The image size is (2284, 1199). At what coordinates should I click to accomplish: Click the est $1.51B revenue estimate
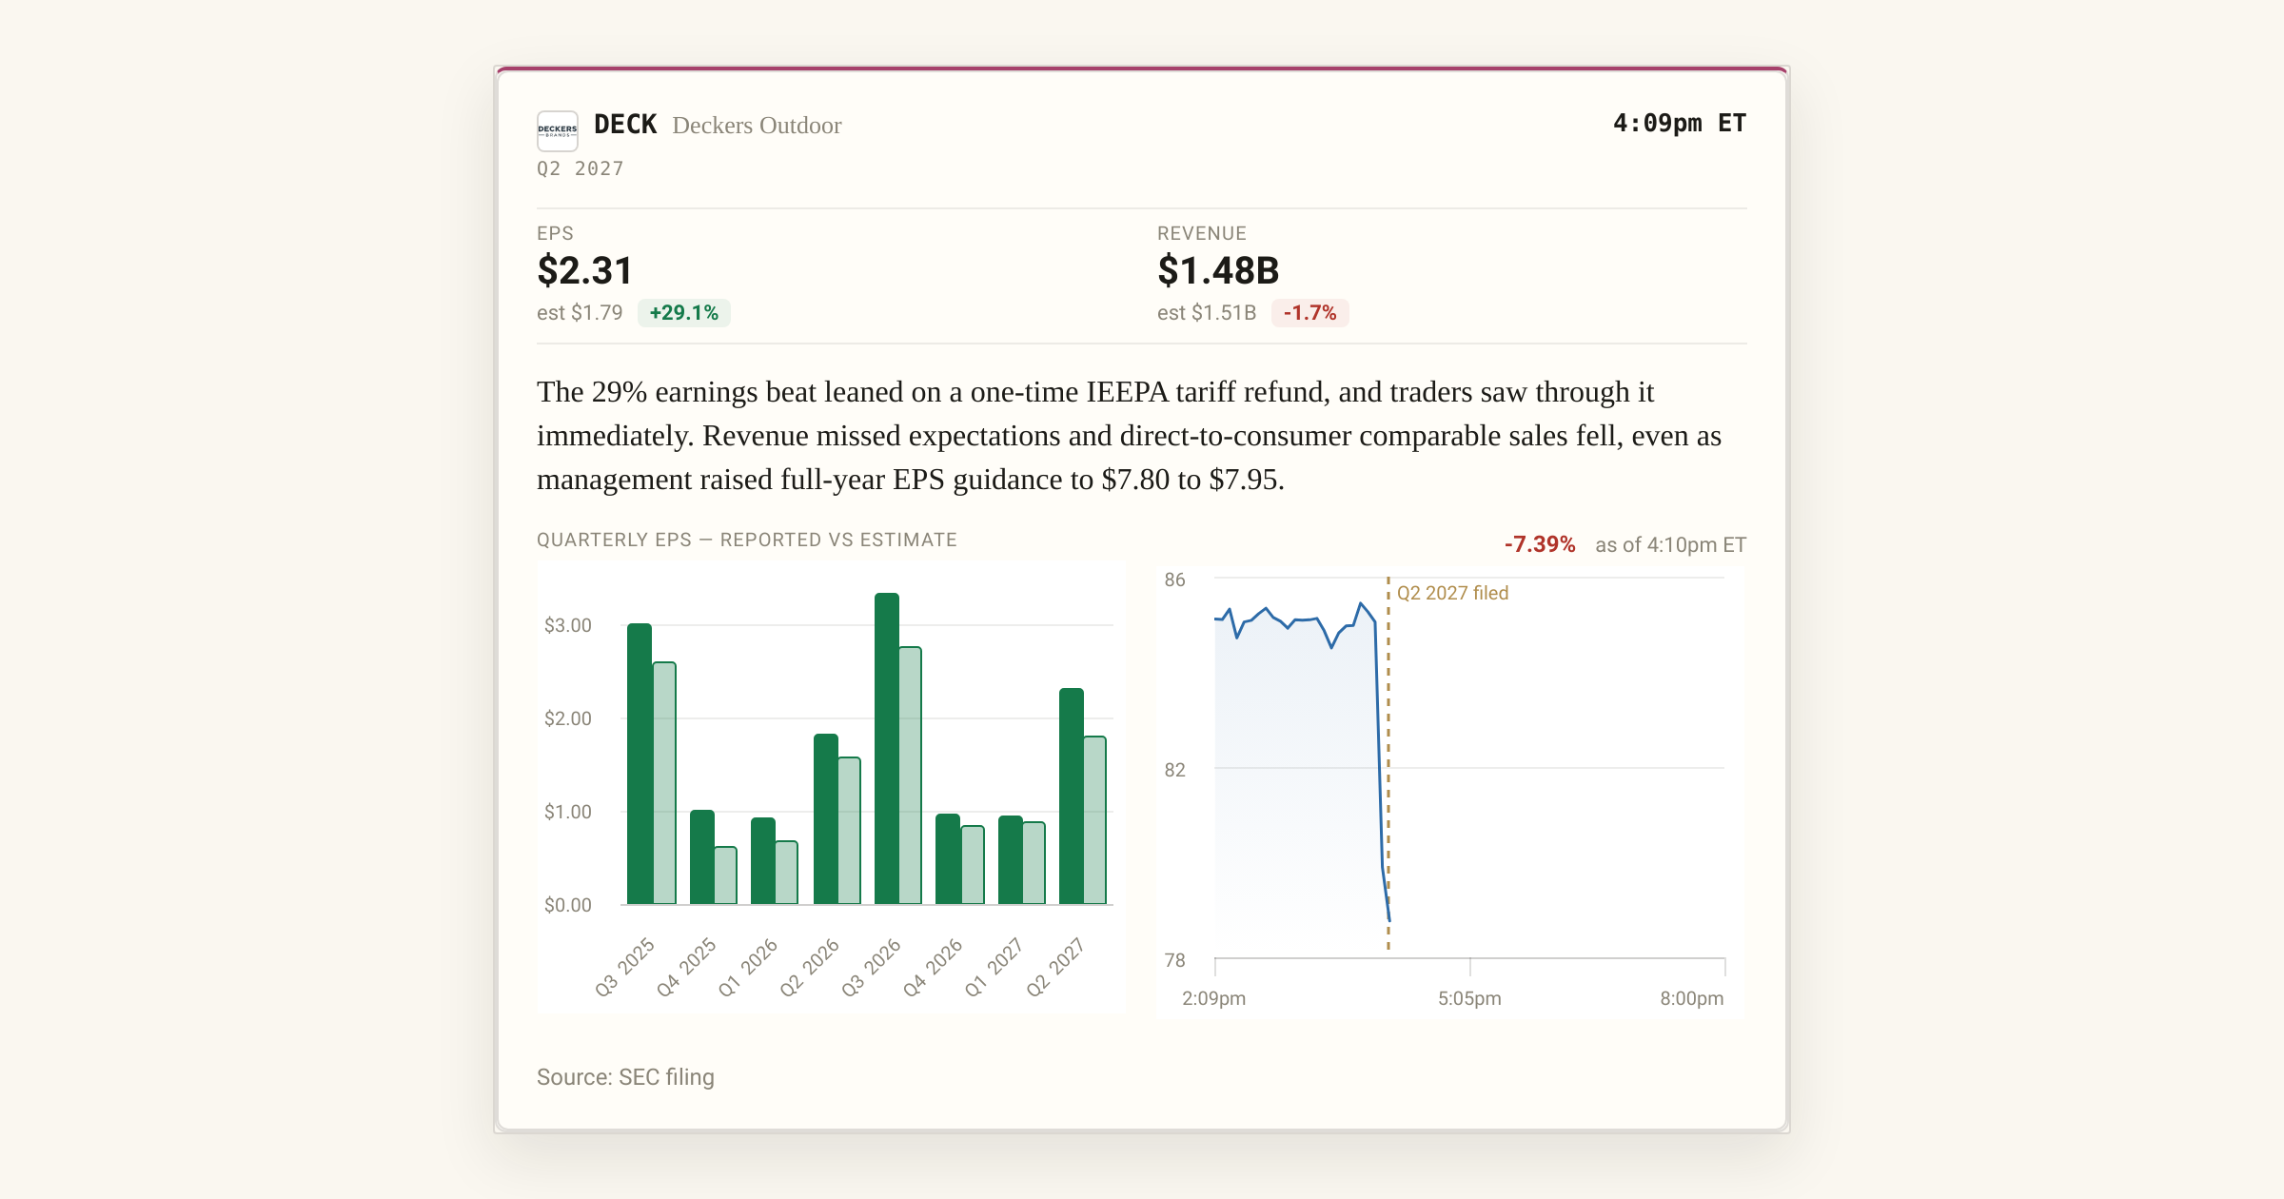coord(1207,313)
